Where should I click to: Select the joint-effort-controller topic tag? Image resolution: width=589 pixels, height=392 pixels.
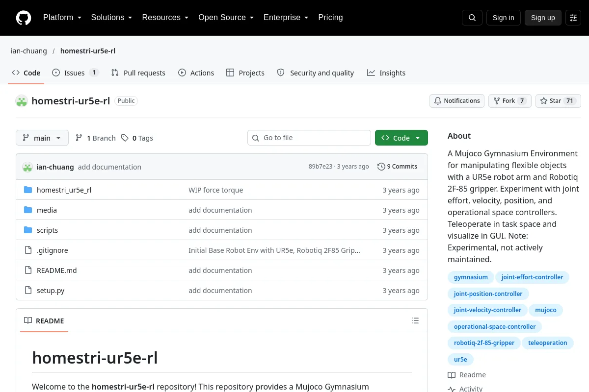tap(532, 277)
